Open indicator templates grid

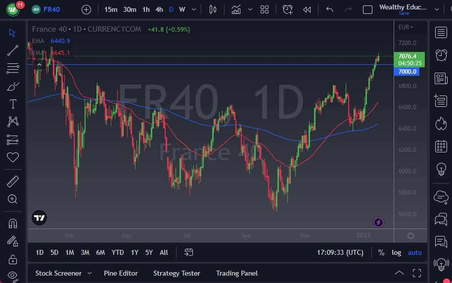click(265, 9)
